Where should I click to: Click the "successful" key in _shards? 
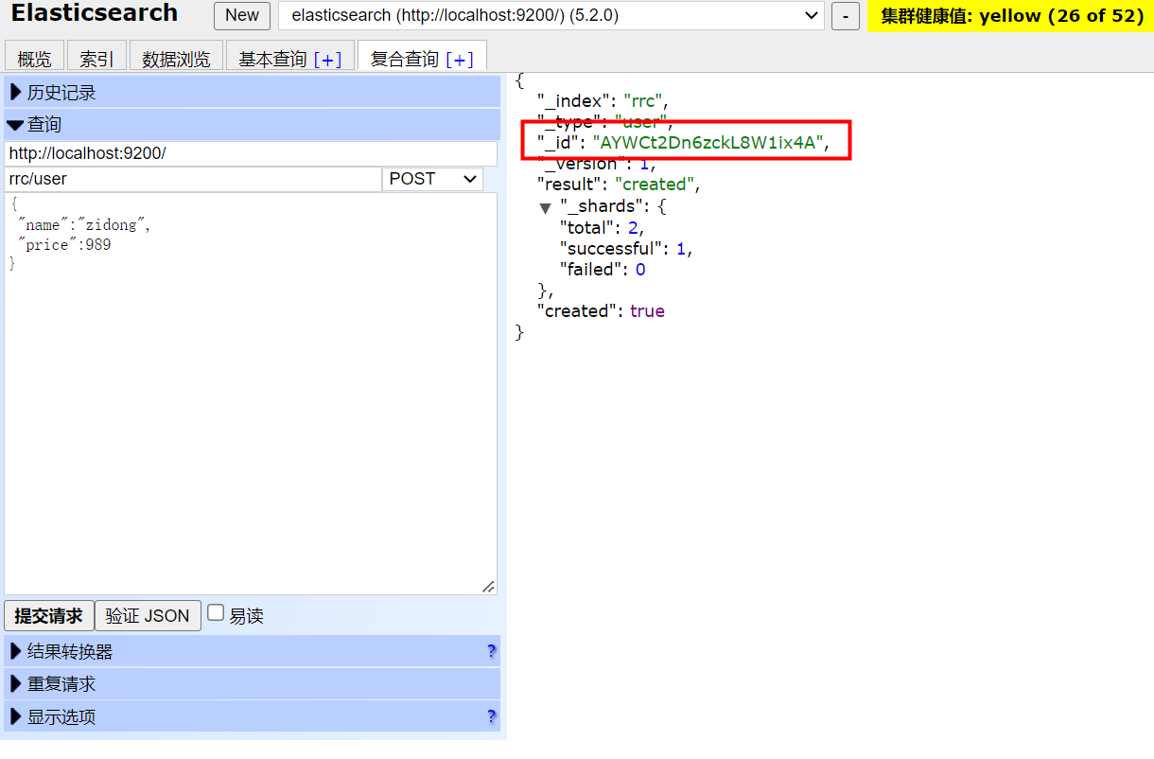click(610, 249)
